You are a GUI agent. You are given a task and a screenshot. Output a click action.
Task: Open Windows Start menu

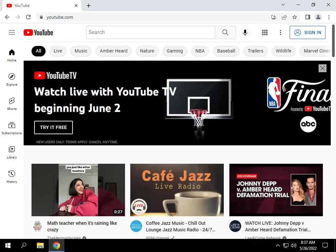click(8, 245)
